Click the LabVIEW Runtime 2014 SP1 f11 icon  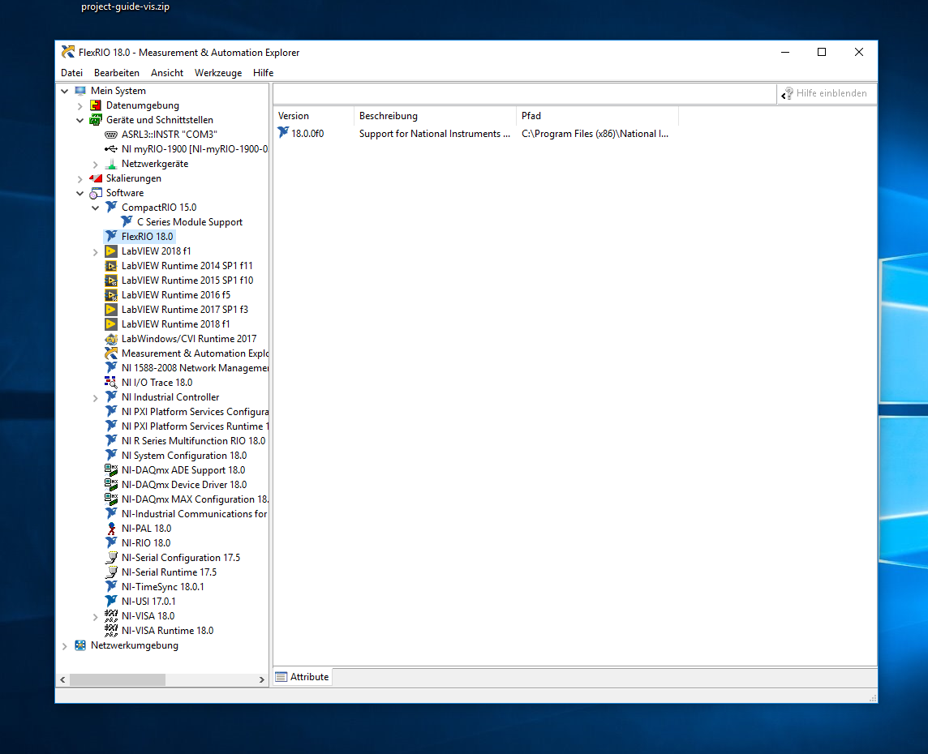[110, 266]
